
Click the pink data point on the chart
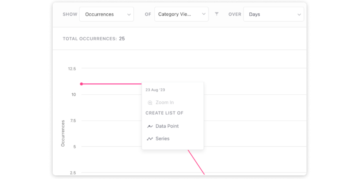click(x=81, y=84)
